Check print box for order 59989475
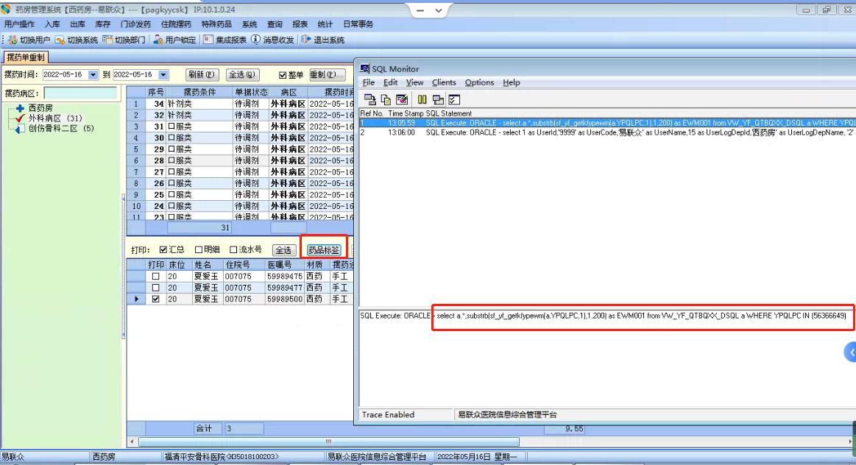 click(x=155, y=277)
